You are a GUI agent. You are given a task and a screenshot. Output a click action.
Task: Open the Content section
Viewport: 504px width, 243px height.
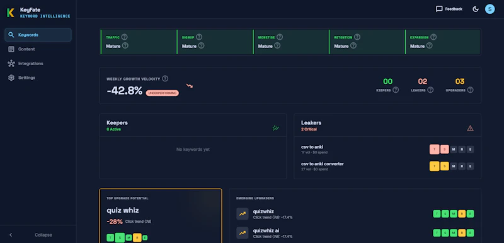point(38,49)
